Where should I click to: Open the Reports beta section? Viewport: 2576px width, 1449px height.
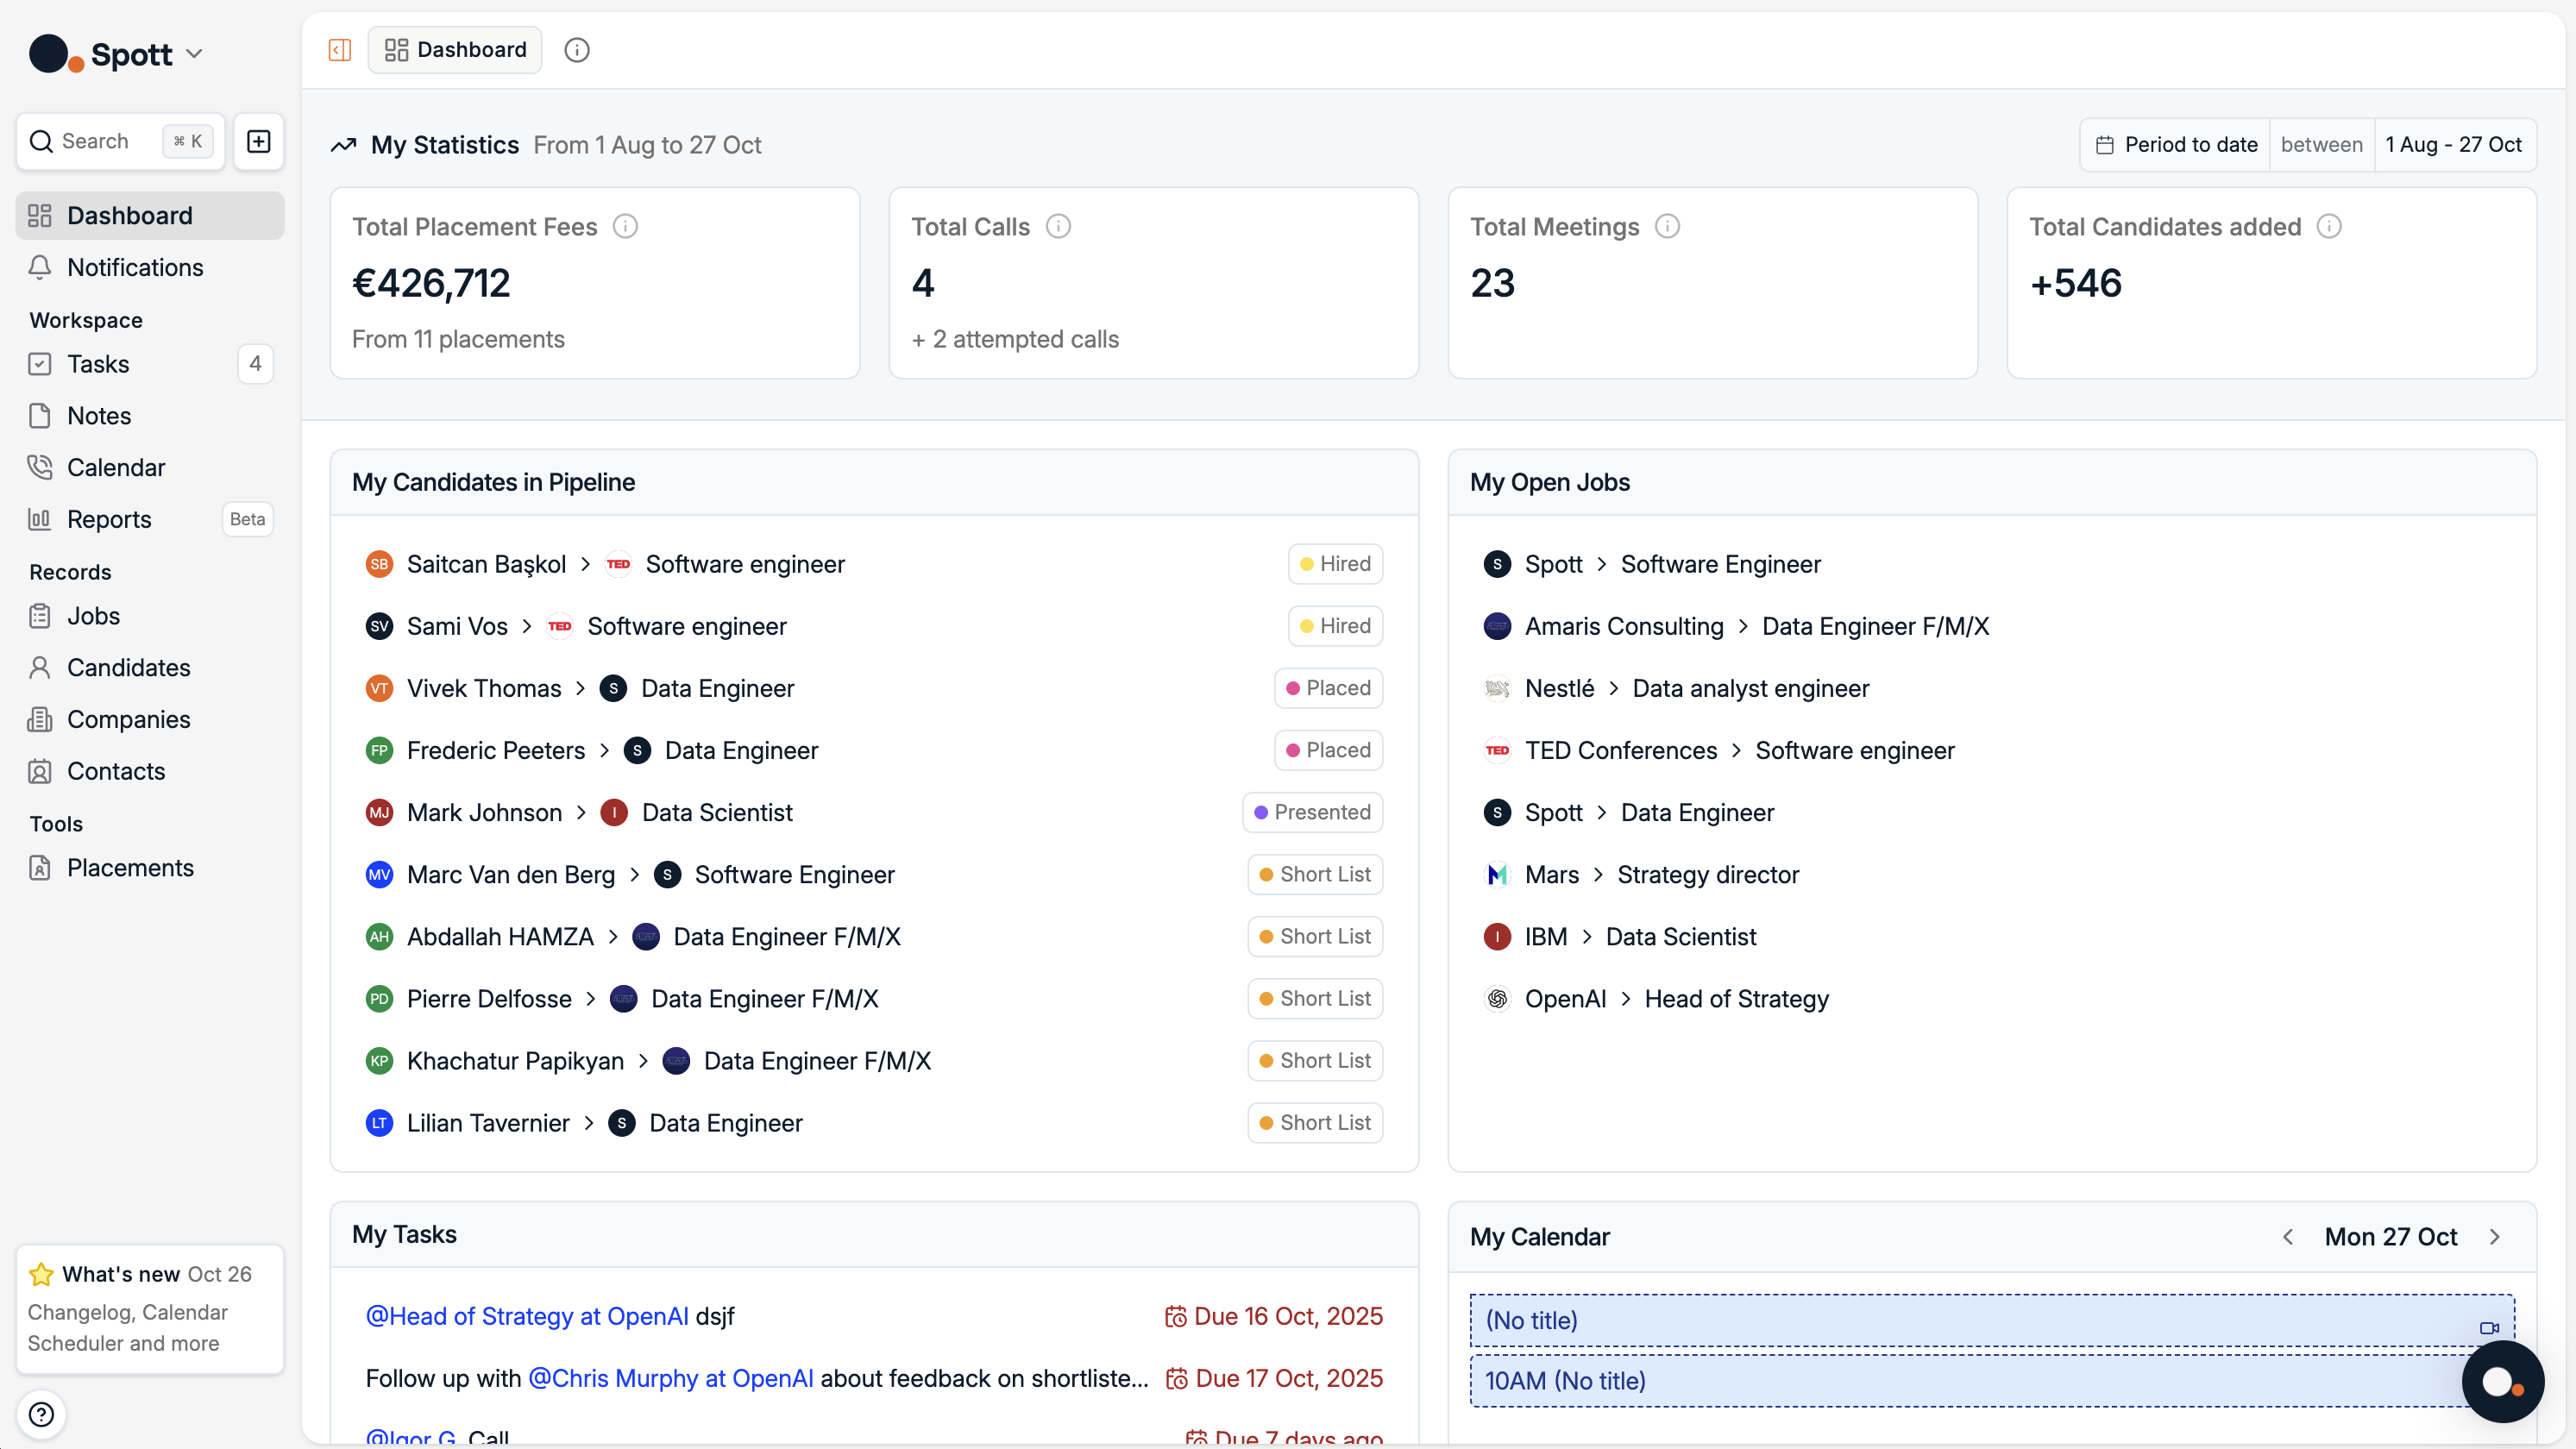(109, 519)
